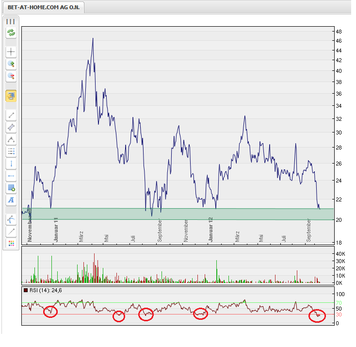The image size is (356, 347).
Task: Click the toolbar drag handle with three bars
Action: tap(11, 21)
